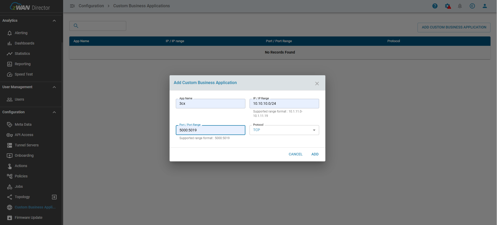Viewport: 497px width, 225px height.
Task: Click Add Custom Business Application button
Action: point(454,27)
